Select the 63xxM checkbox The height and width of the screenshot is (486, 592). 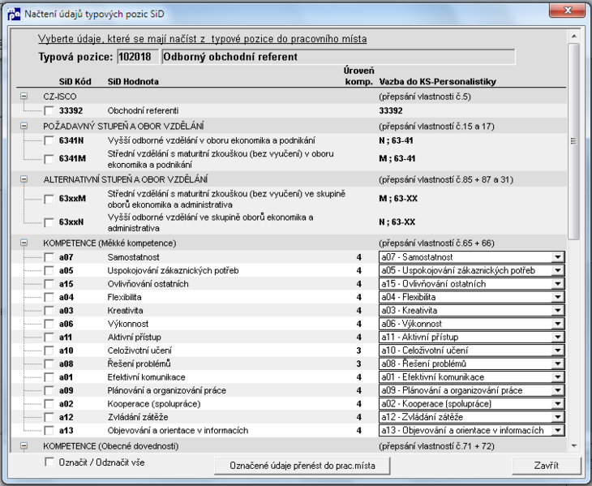(x=49, y=199)
